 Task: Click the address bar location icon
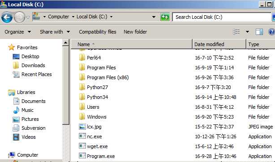point(36,17)
